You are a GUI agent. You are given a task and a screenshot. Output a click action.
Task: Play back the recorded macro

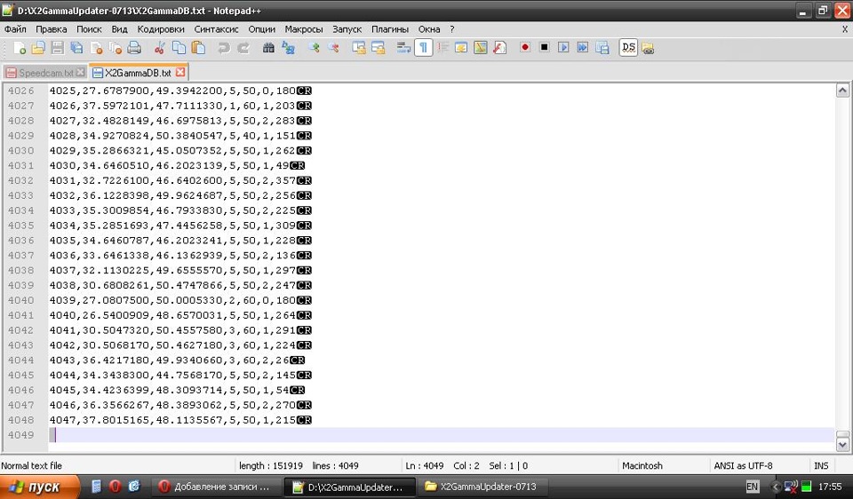point(563,47)
